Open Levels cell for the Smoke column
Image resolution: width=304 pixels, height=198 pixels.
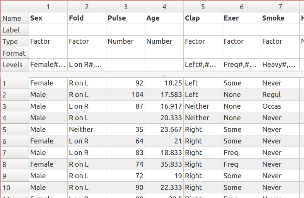coord(280,65)
